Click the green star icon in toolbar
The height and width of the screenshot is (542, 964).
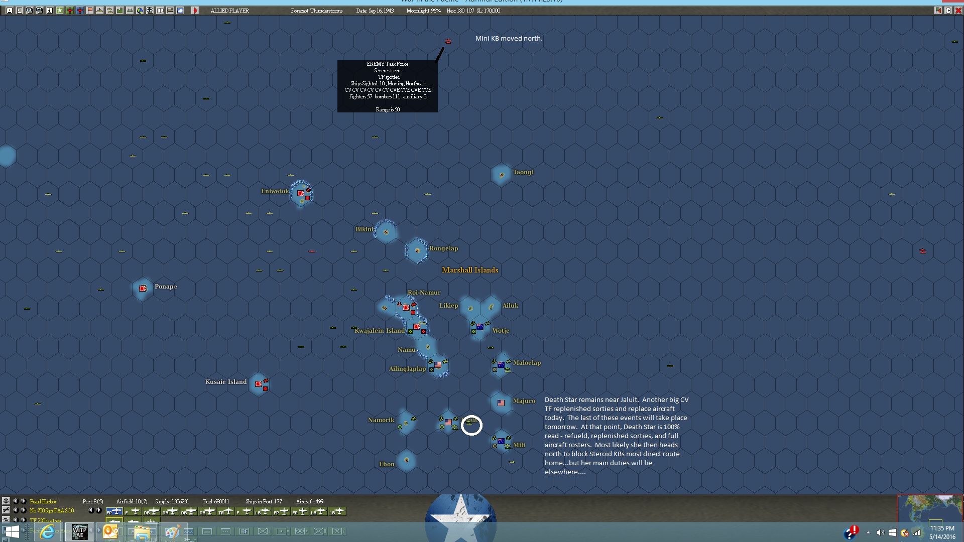coord(60,11)
